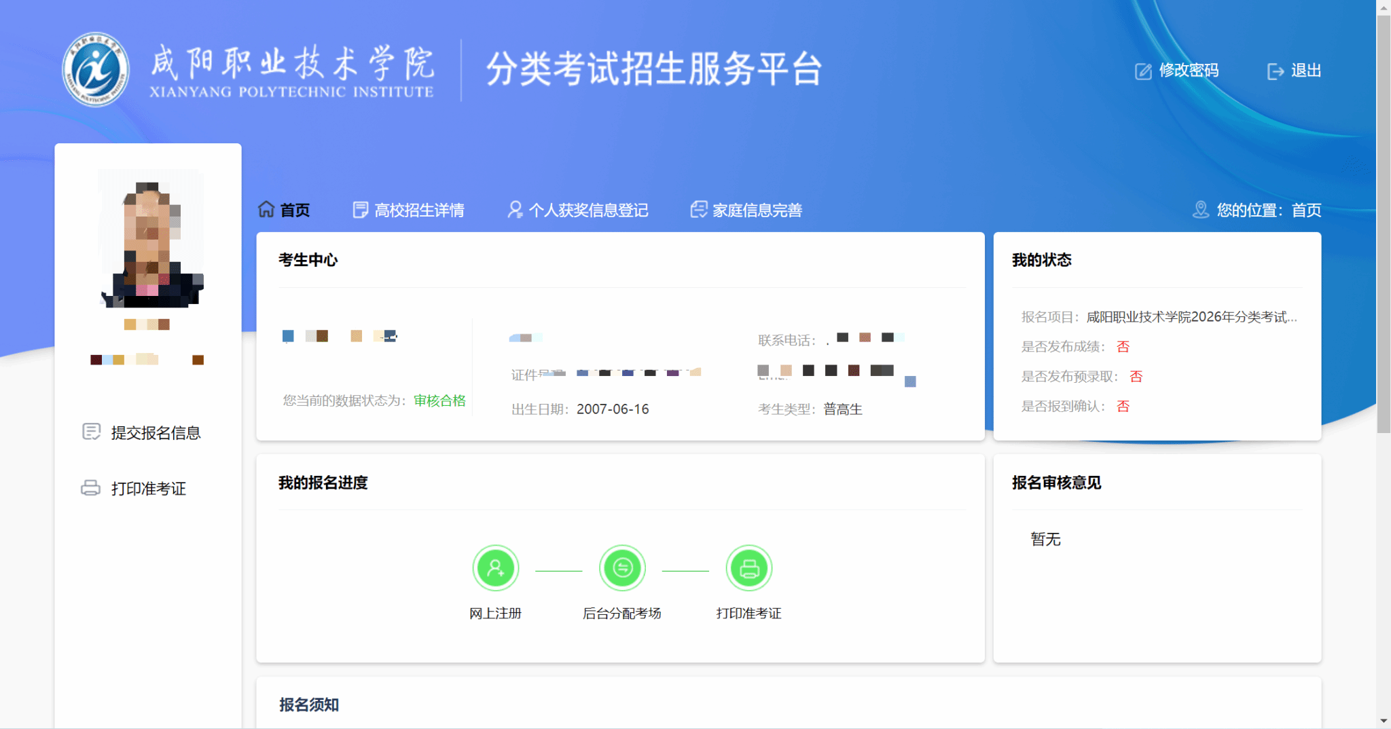Image resolution: width=1391 pixels, height=729 pixels.
Task: Click the green 打印准考证 printer step icon
Action: coord(748,568)
